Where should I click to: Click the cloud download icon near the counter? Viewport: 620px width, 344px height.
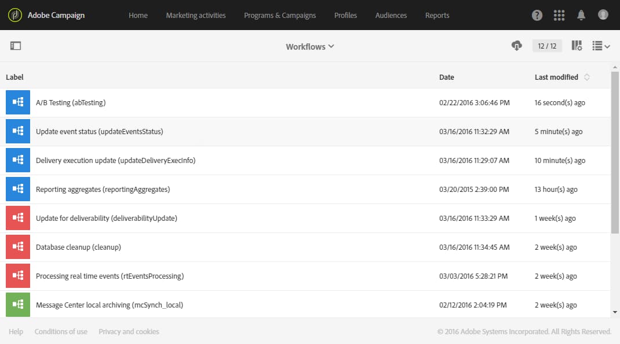516,46
